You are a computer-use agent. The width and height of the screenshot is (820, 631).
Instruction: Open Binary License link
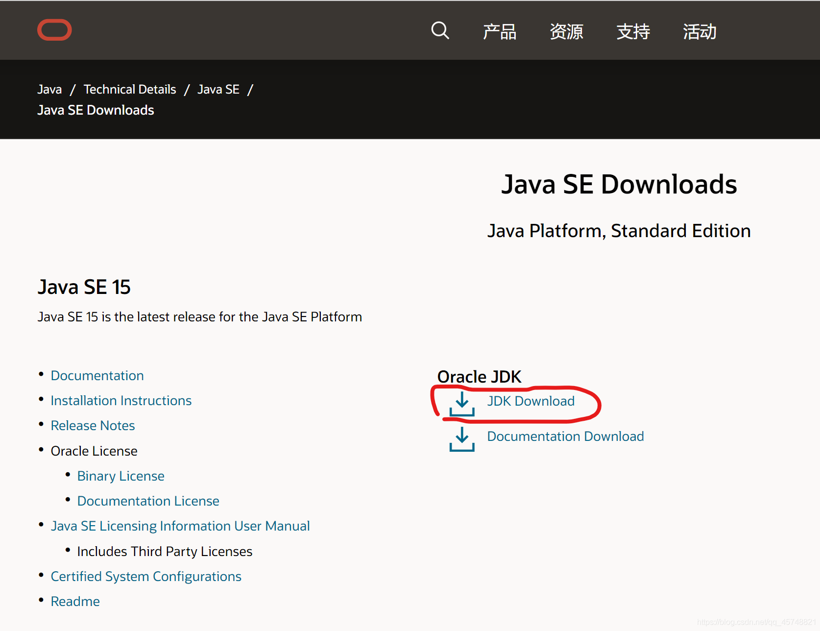(x=121, y=476)
